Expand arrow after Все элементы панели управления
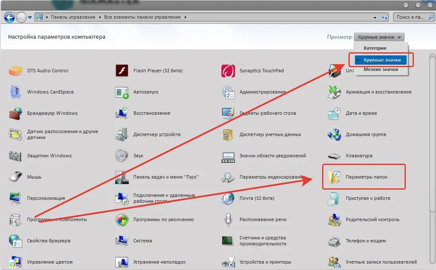The width and height of the screenshot is (436, 270). point(185,17)
